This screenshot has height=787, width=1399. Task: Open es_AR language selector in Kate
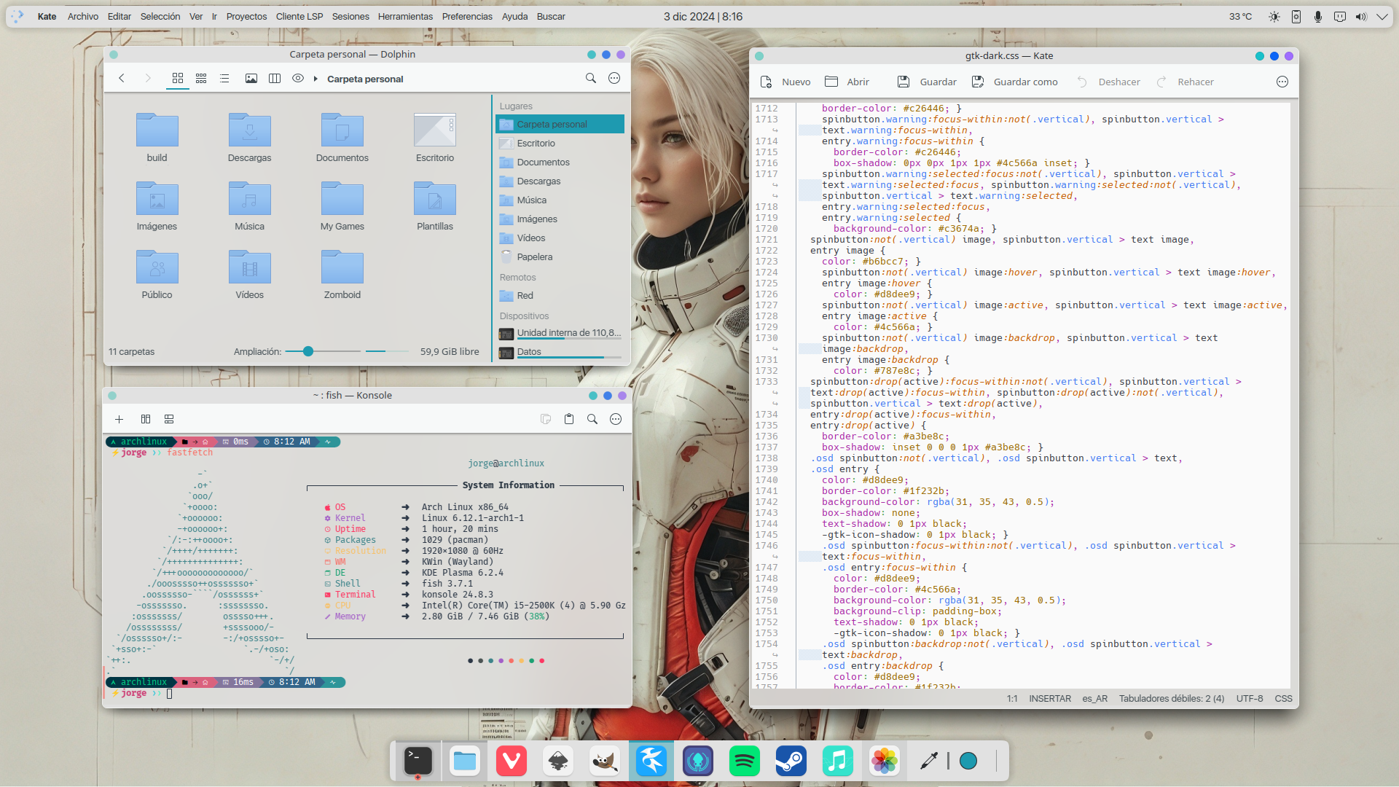click(1094, 698)
